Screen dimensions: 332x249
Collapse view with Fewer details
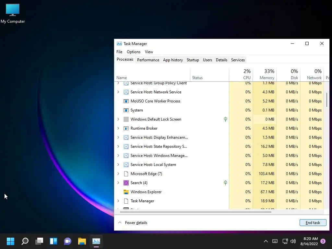133,223
